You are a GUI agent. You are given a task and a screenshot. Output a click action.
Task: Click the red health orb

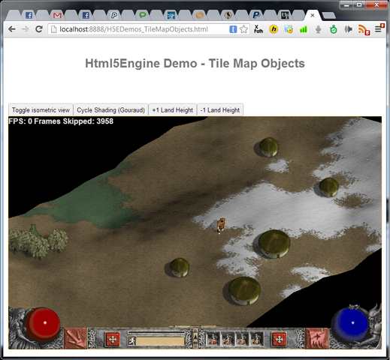point(44,324)
